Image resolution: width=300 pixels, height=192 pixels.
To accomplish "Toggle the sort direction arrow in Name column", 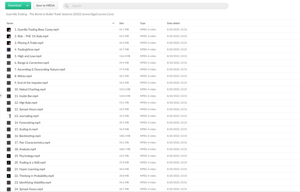I will click(113, 23).
